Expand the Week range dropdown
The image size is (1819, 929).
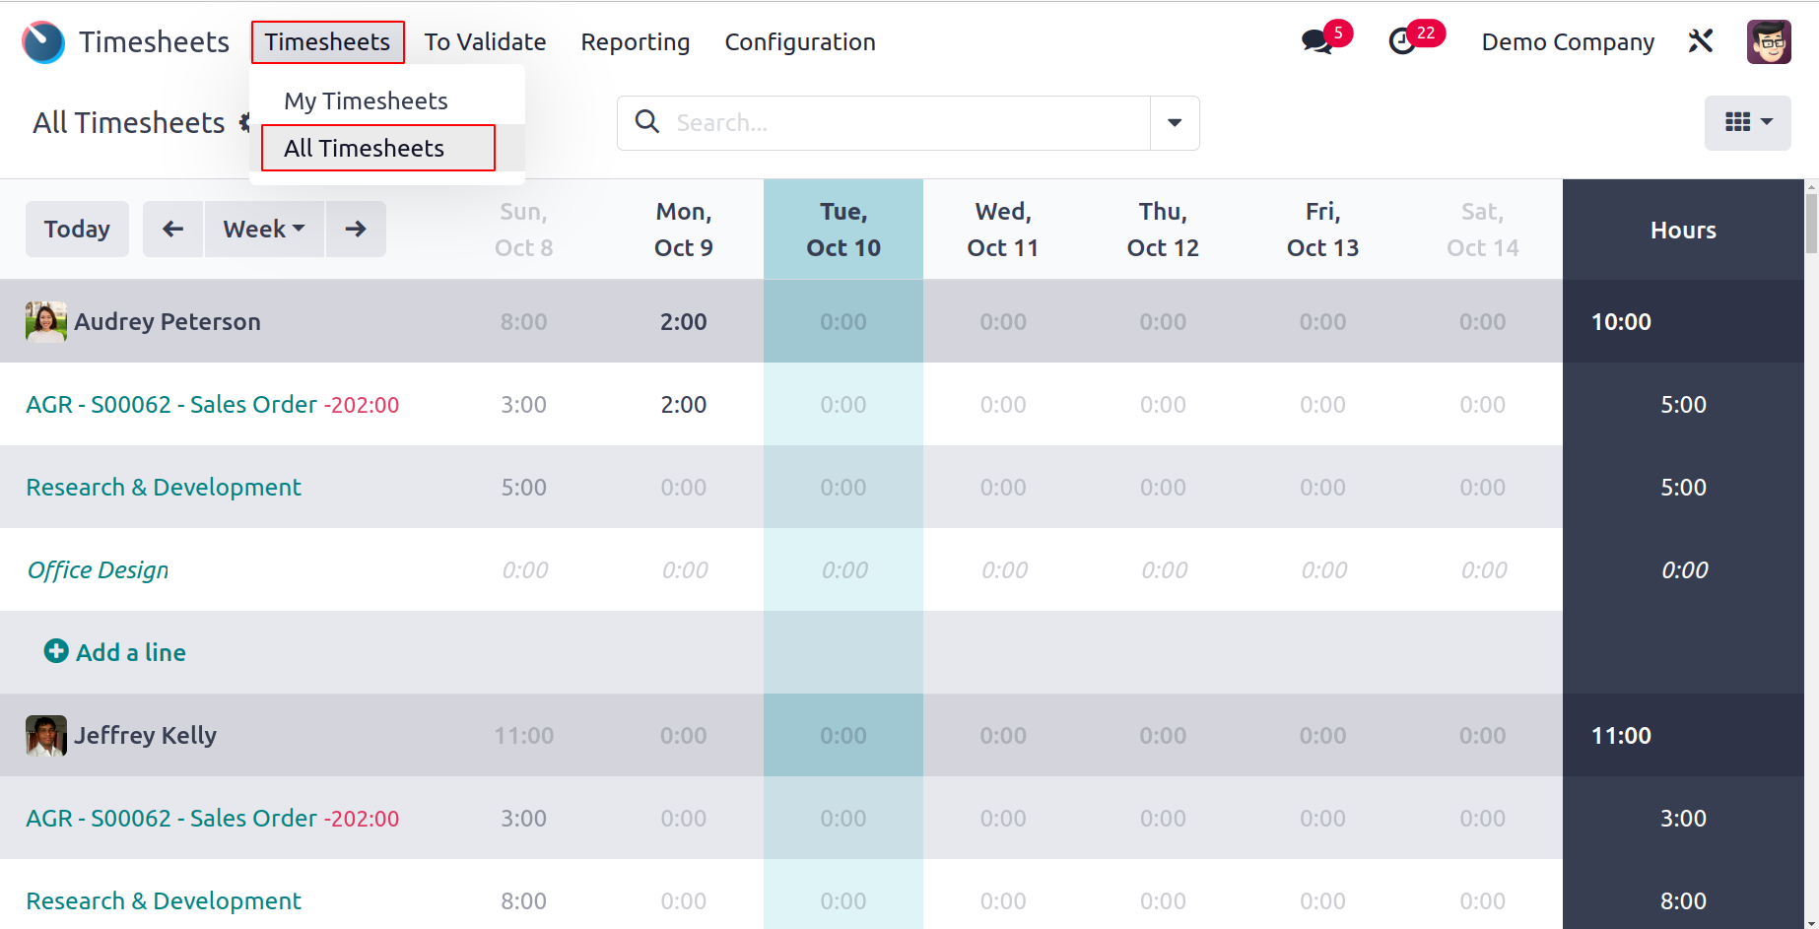click(263, 230)
